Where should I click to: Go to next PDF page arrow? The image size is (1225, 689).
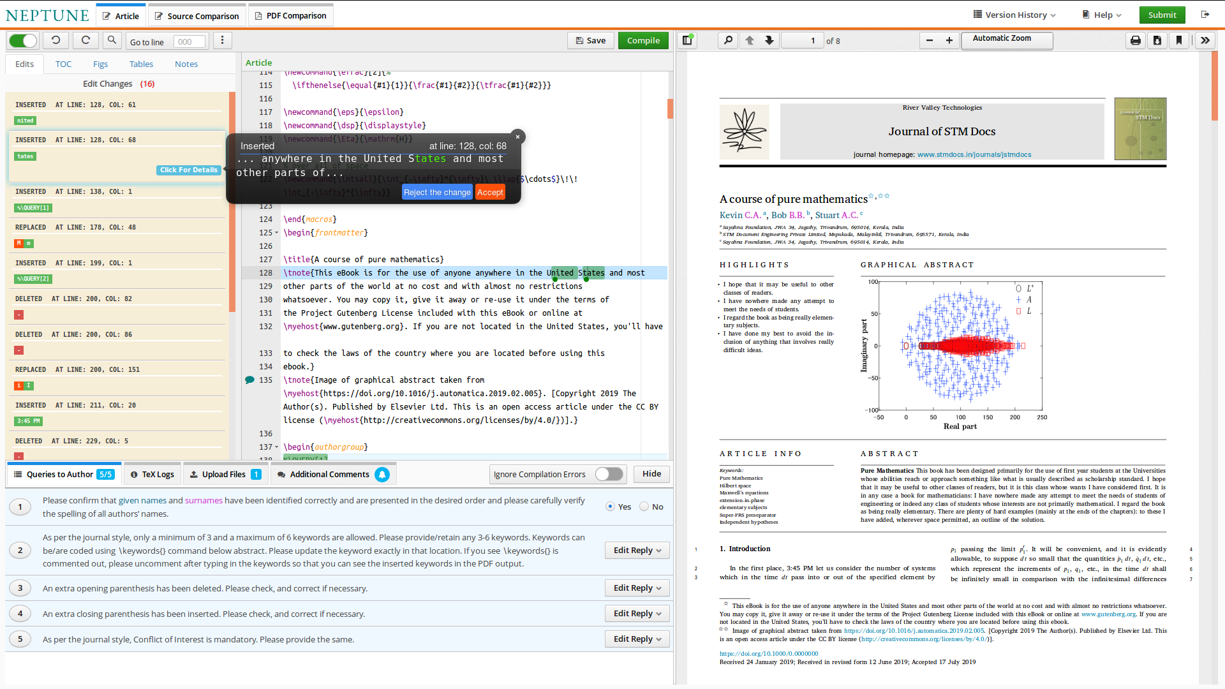(x=769, y=41)
